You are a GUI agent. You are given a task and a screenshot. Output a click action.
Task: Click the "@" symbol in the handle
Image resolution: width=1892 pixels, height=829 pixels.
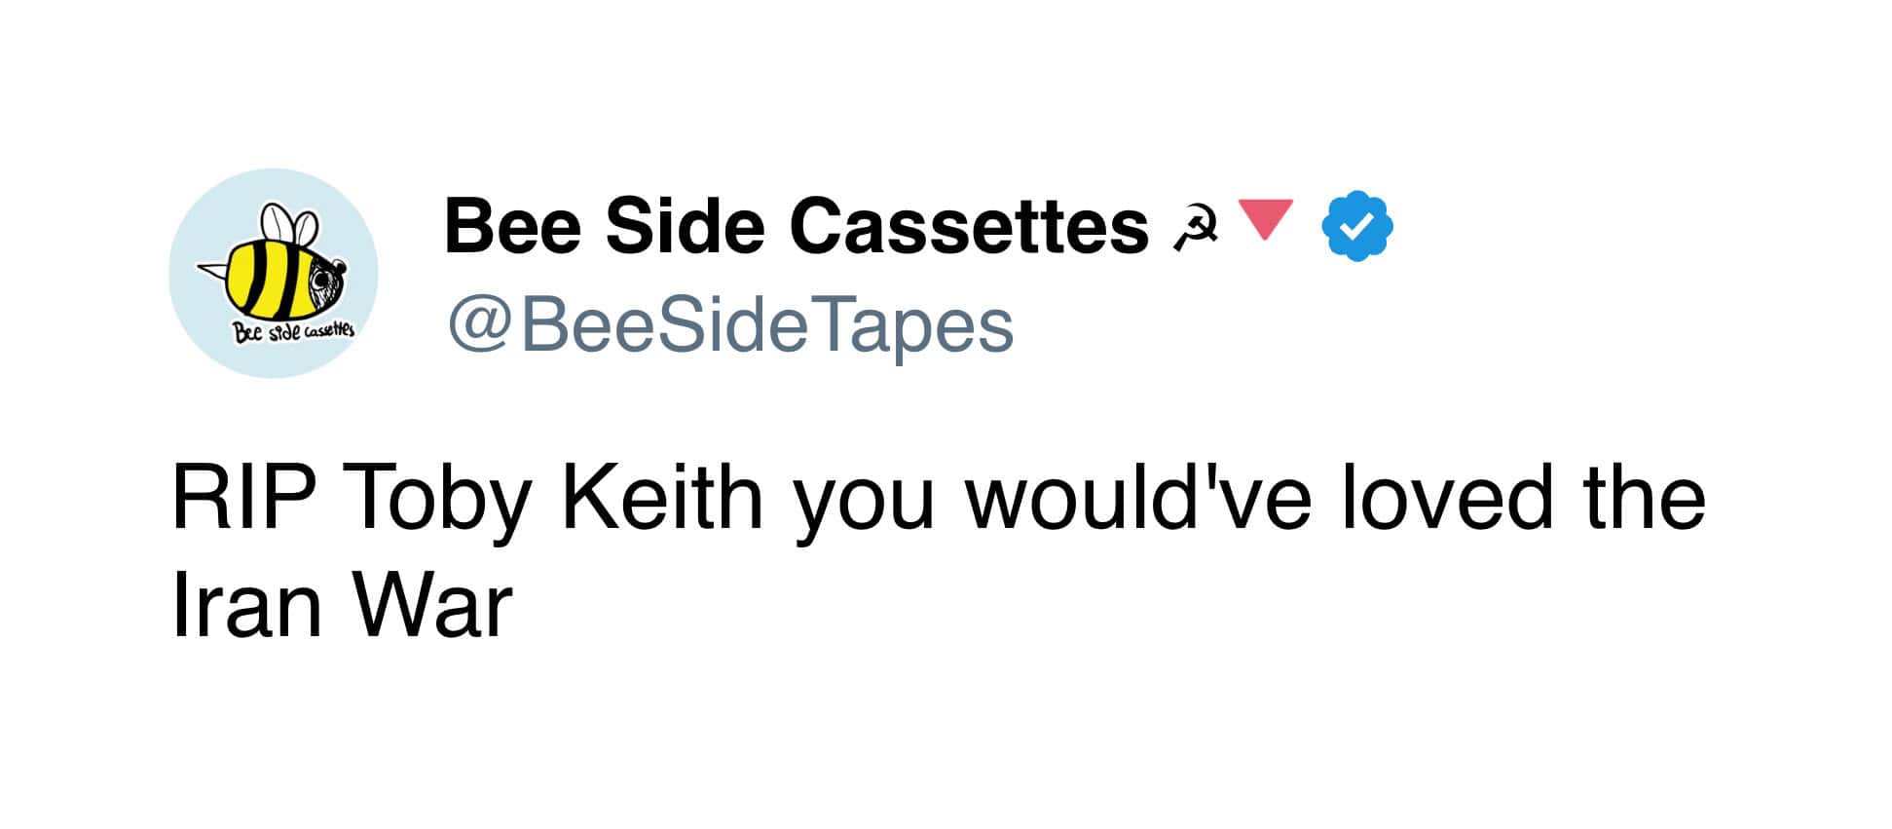[x=477, y=326]
